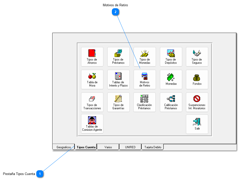This screenshot has height=180, width=239.
Task: Select Tipos de Transacciones
Action: pyautogui.click(x=92, y=102)
